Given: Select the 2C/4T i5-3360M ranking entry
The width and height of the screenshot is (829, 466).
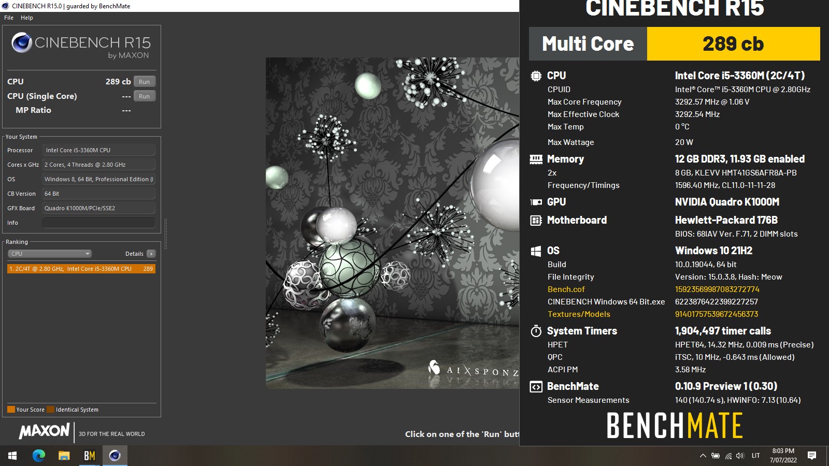Looking at the screenshot, I should pyautogui.click(x=81, y=269).
